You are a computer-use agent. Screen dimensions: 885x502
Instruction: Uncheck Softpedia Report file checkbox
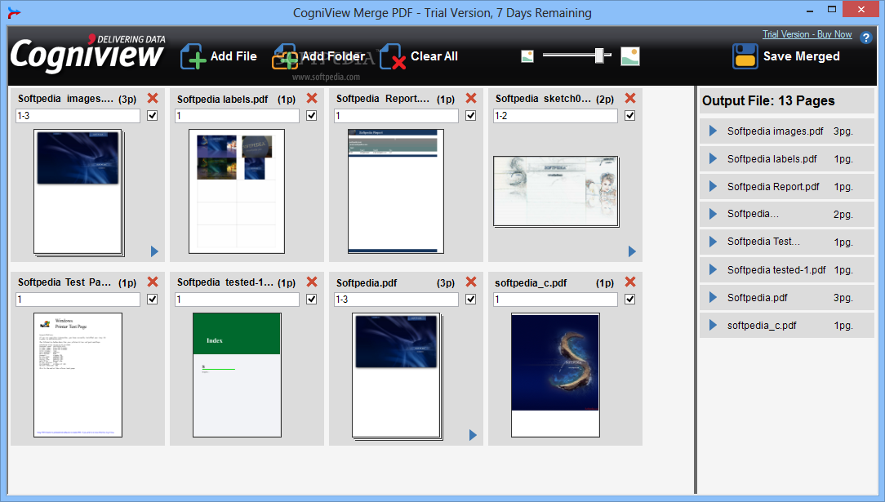coord(471,116)
